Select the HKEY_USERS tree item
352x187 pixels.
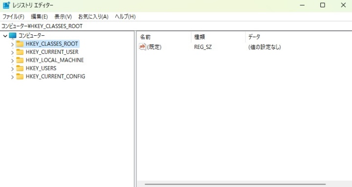tap(41, 68)
